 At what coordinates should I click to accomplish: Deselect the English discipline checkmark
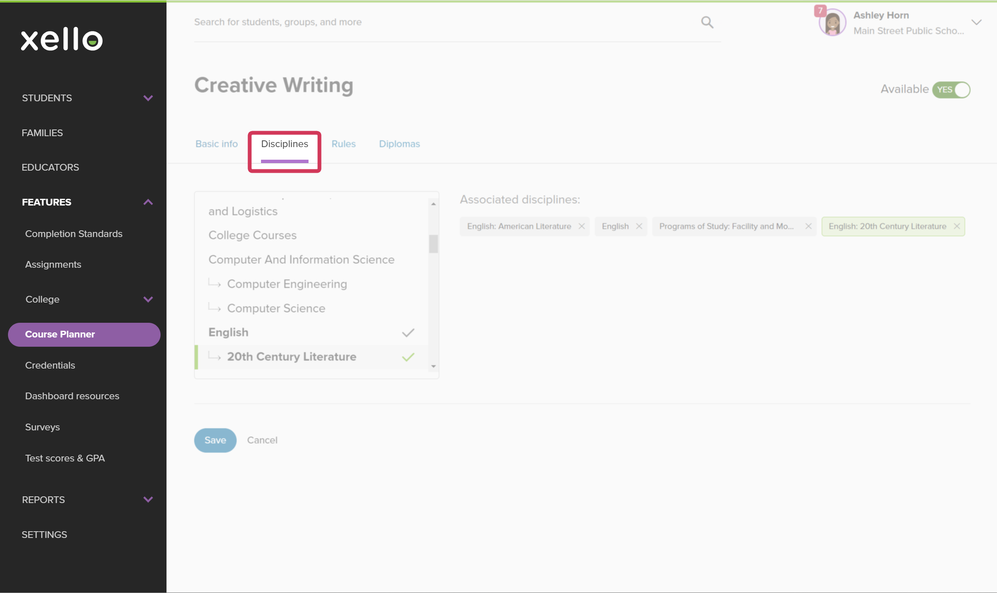click(407, 332)
